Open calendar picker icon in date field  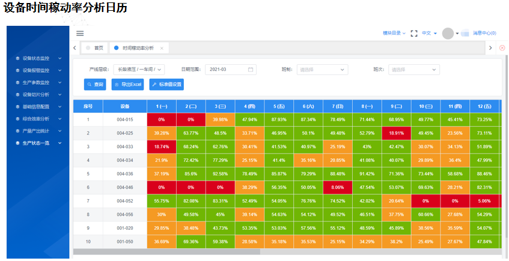(251, 70)
